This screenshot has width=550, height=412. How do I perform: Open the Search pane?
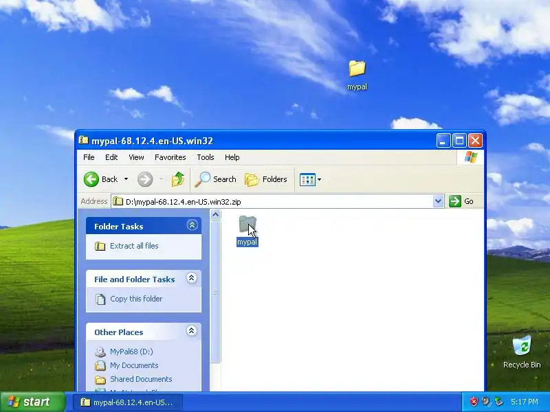[215, 179]
